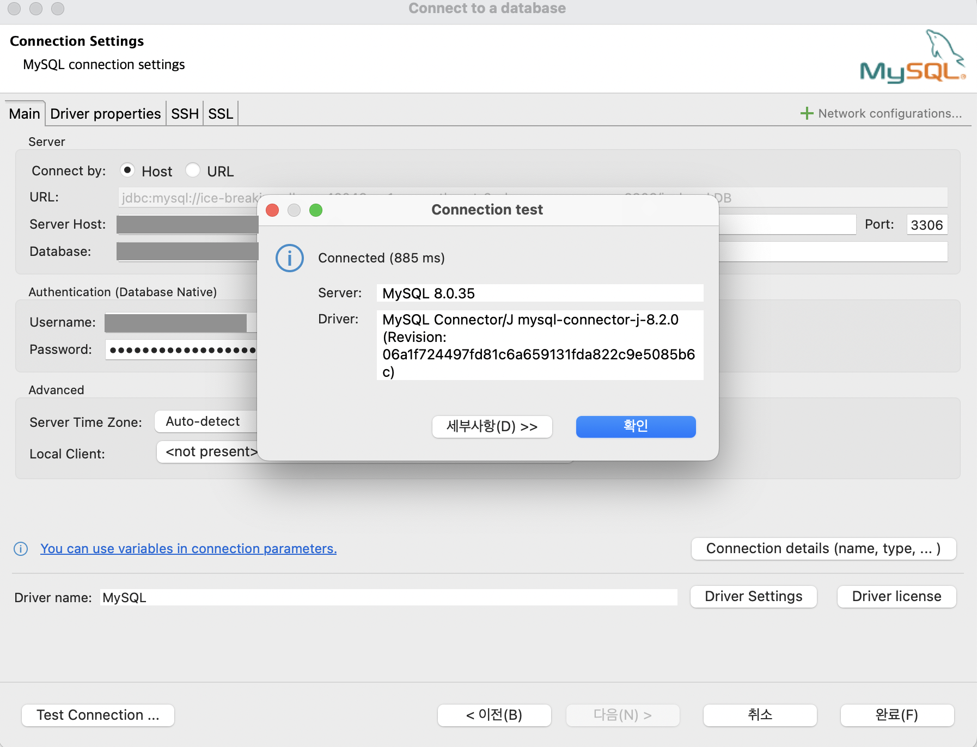
Task: Click the Test Connection ... button
Action: 98,715
